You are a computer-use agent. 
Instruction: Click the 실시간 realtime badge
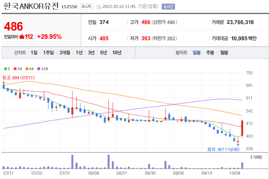(168, 6)
